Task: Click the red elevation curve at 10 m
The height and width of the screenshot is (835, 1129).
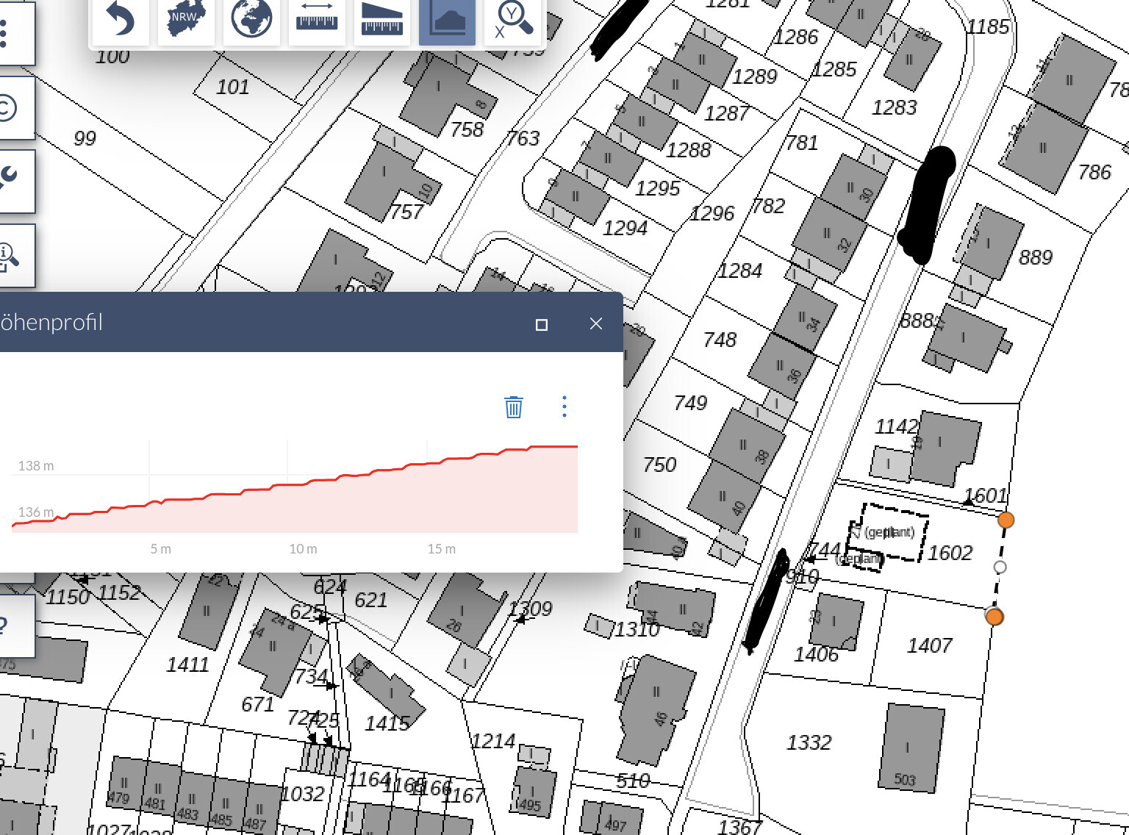Action: 303,484
